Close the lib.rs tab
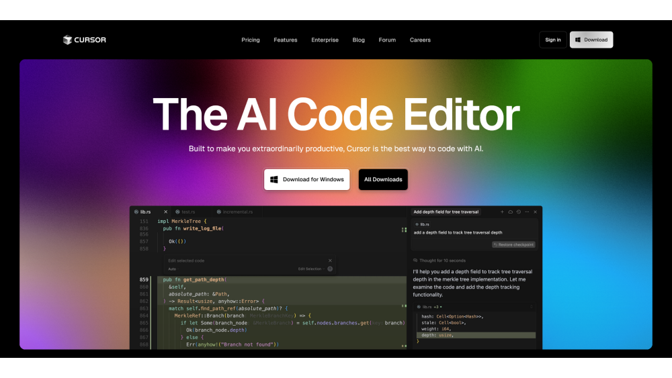The height and width of the screenshot is (378, 672). (165, 212)
